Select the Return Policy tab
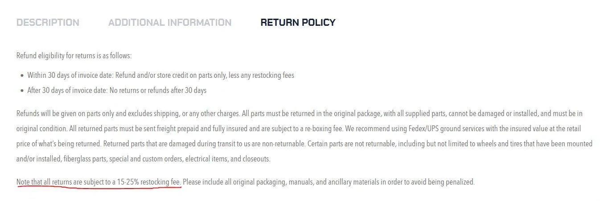 click(298, 23)
